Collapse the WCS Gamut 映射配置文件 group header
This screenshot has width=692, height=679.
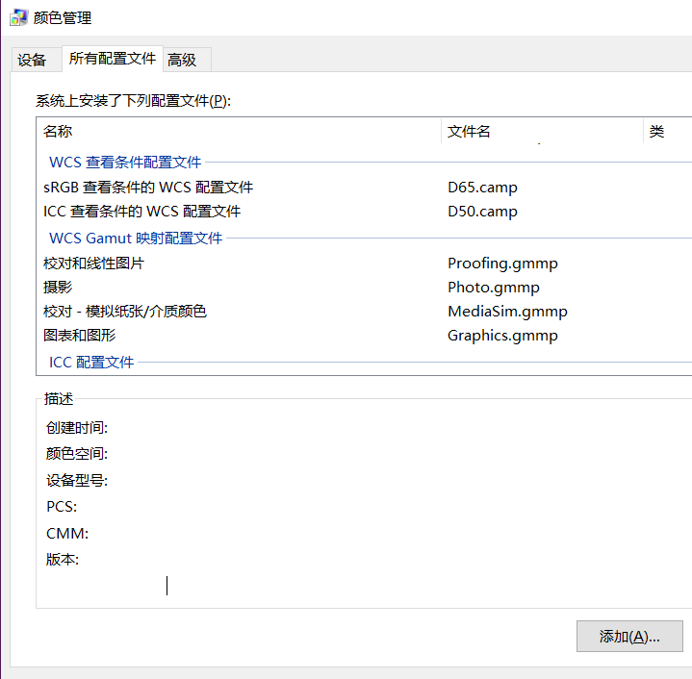pos(136,238)
